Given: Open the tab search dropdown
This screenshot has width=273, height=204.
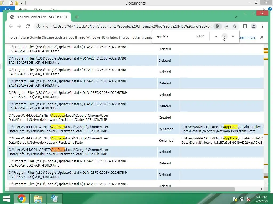Looking at the screenshot, I should coord(236,17).
